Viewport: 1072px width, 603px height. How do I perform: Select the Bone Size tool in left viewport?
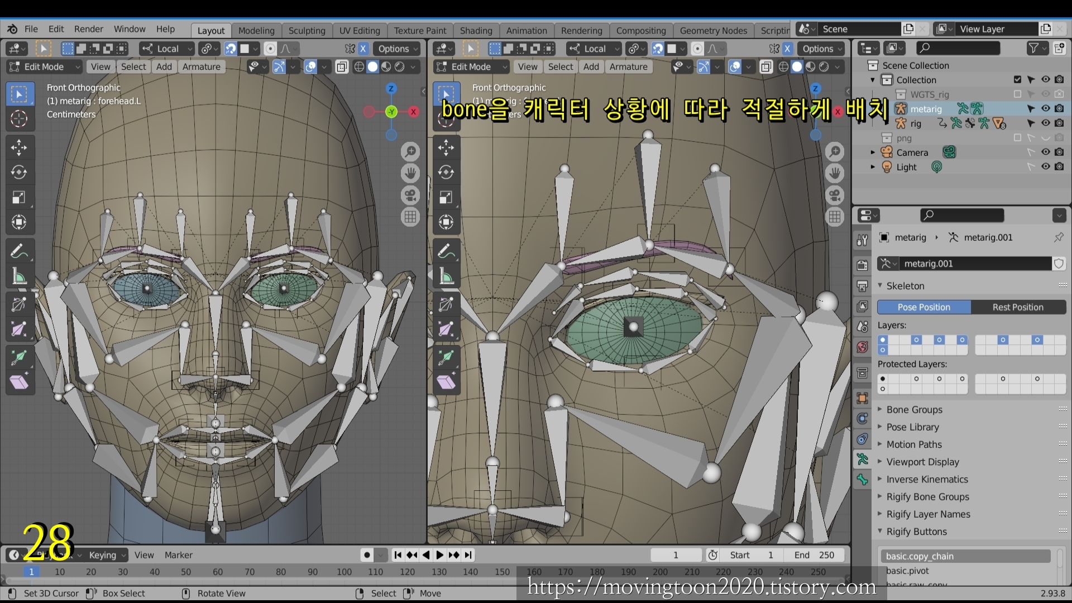pos(19,329)
